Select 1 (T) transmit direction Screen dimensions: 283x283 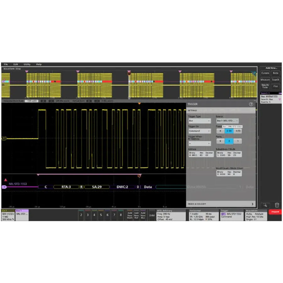coord(238,131)
